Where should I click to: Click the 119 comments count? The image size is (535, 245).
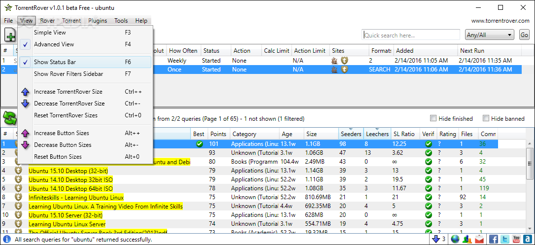[x=484, y=188]
